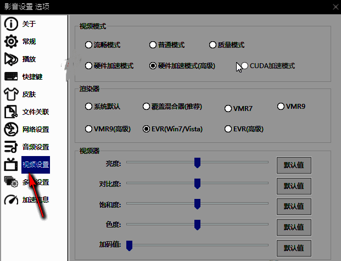This screenshot has height=261, width=341.
Task: Click the T-shirt icon for 皮肤
Action: click(x=11, y=95)
